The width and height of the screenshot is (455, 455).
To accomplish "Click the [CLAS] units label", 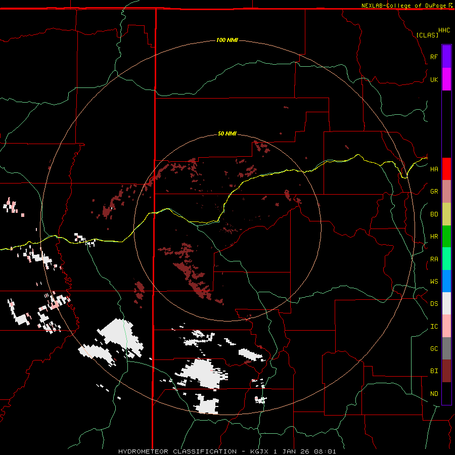I will [427, 35].
